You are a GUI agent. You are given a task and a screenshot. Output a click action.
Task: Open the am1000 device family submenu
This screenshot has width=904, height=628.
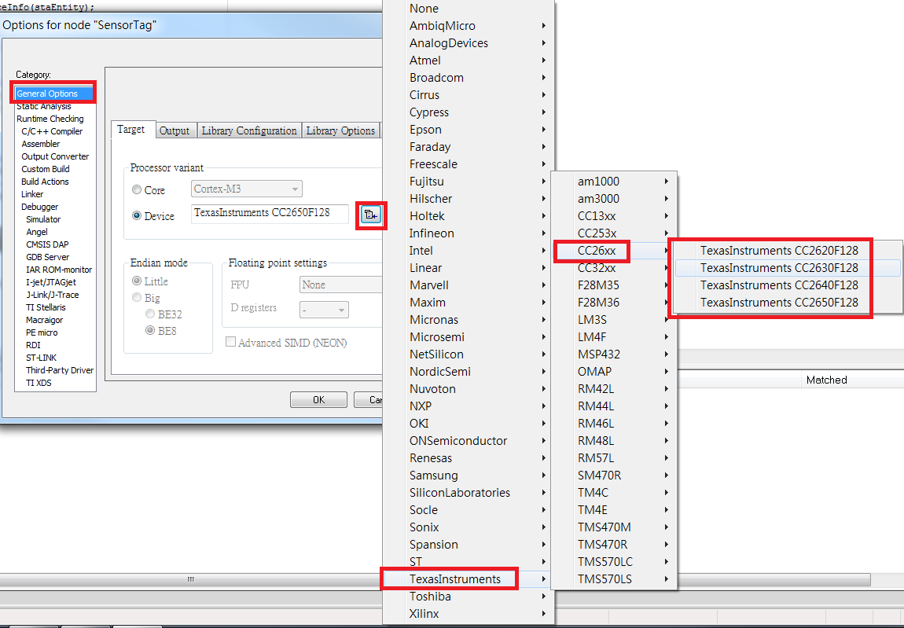coord(614,182)
